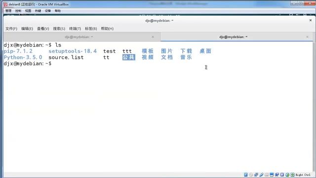
Task: Click the 桌面 directory name
Action: coord(205,51)
